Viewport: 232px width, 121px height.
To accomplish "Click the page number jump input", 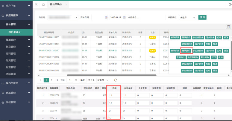I will pyautogui.click(x=70, y=80).
